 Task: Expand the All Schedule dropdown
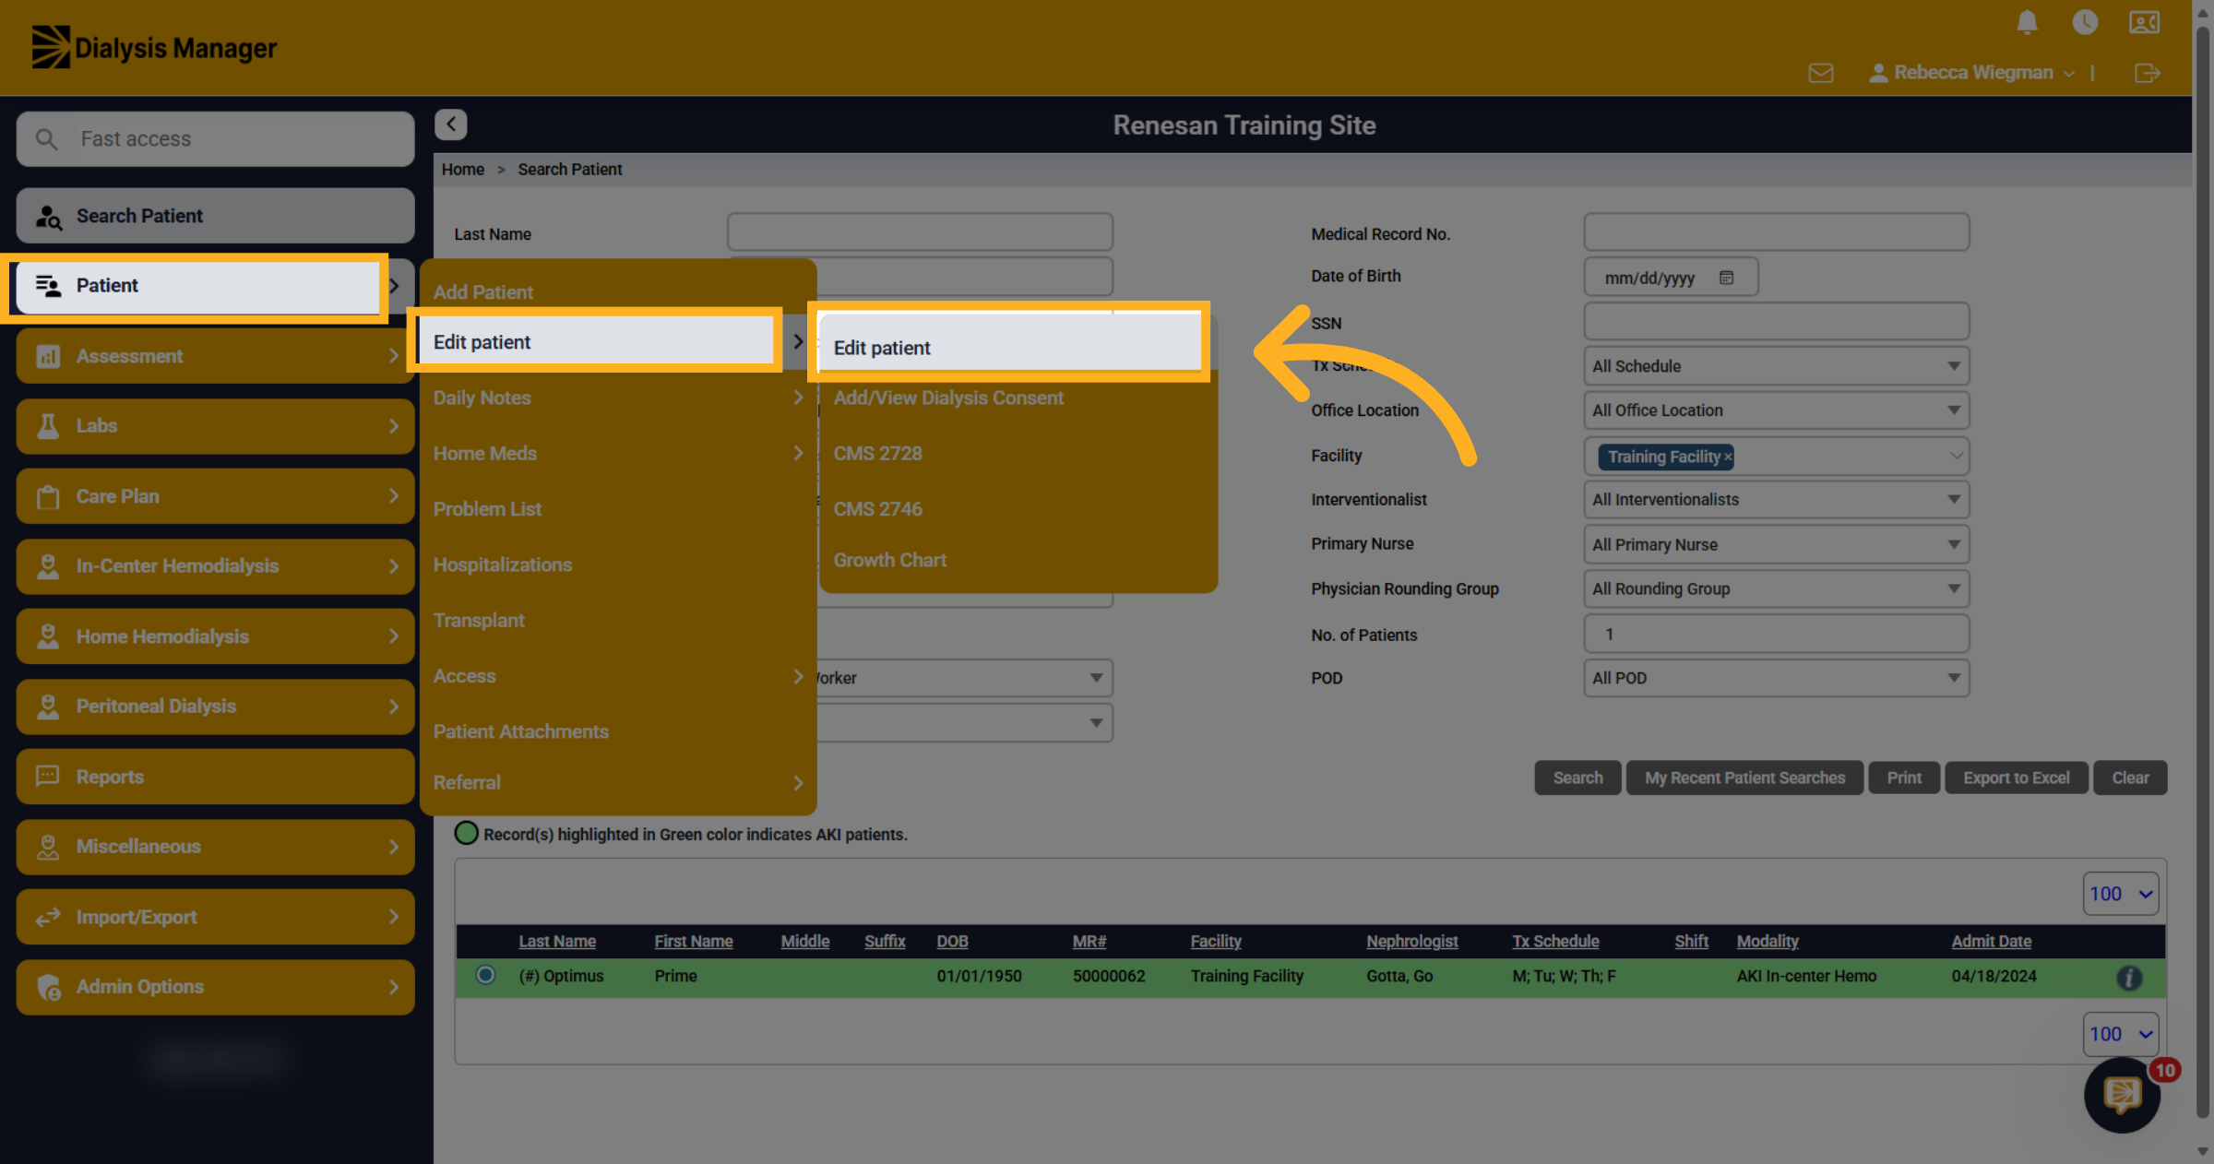(x=1776, y=366)
